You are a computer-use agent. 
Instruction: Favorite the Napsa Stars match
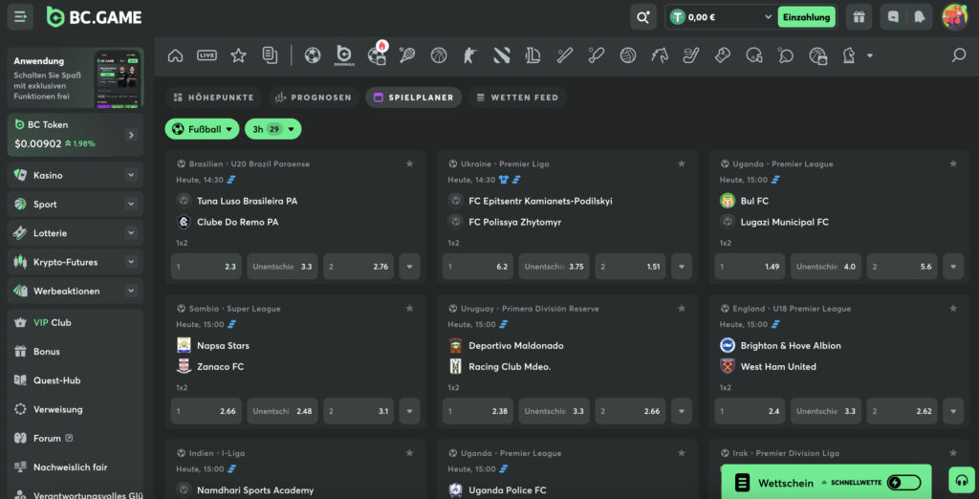[409, 309]
